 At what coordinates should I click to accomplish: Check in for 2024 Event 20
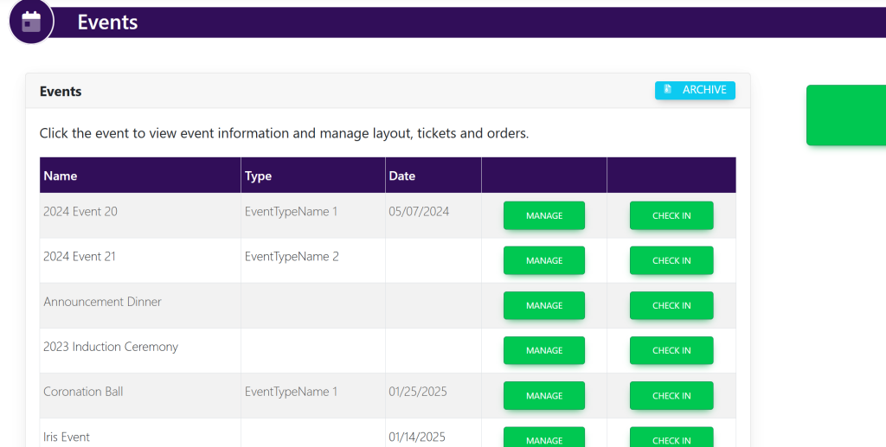tap(671, 215)
